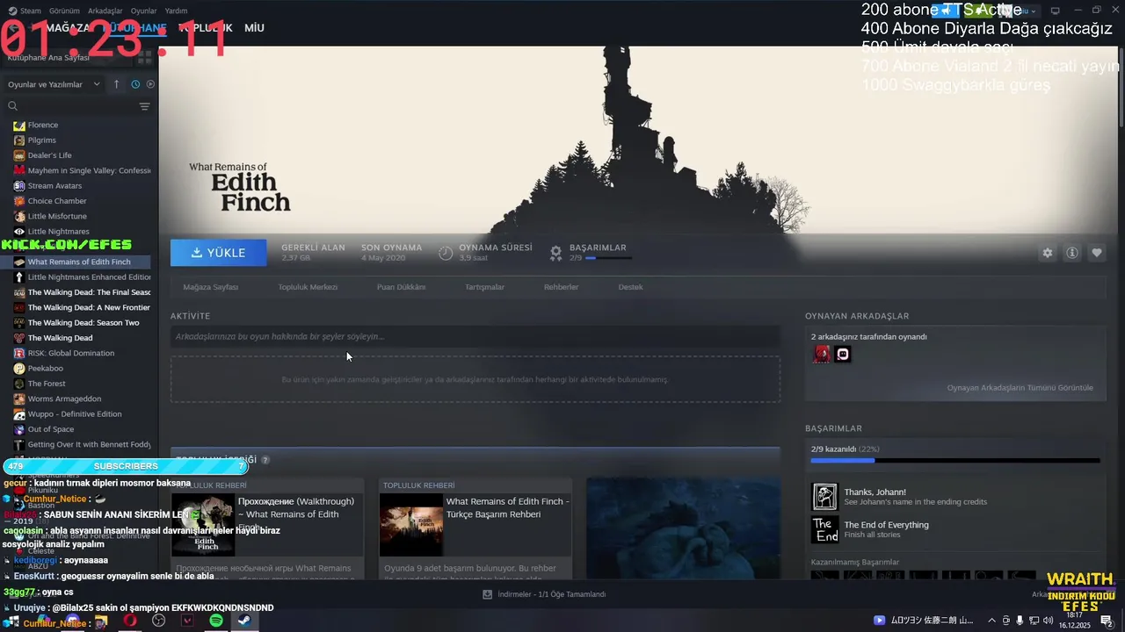Open the Yardım menu

pos(176,11)
